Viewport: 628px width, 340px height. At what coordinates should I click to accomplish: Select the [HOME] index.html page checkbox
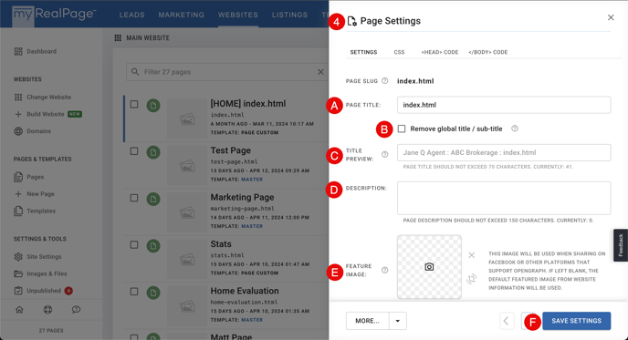click(134, 105)
